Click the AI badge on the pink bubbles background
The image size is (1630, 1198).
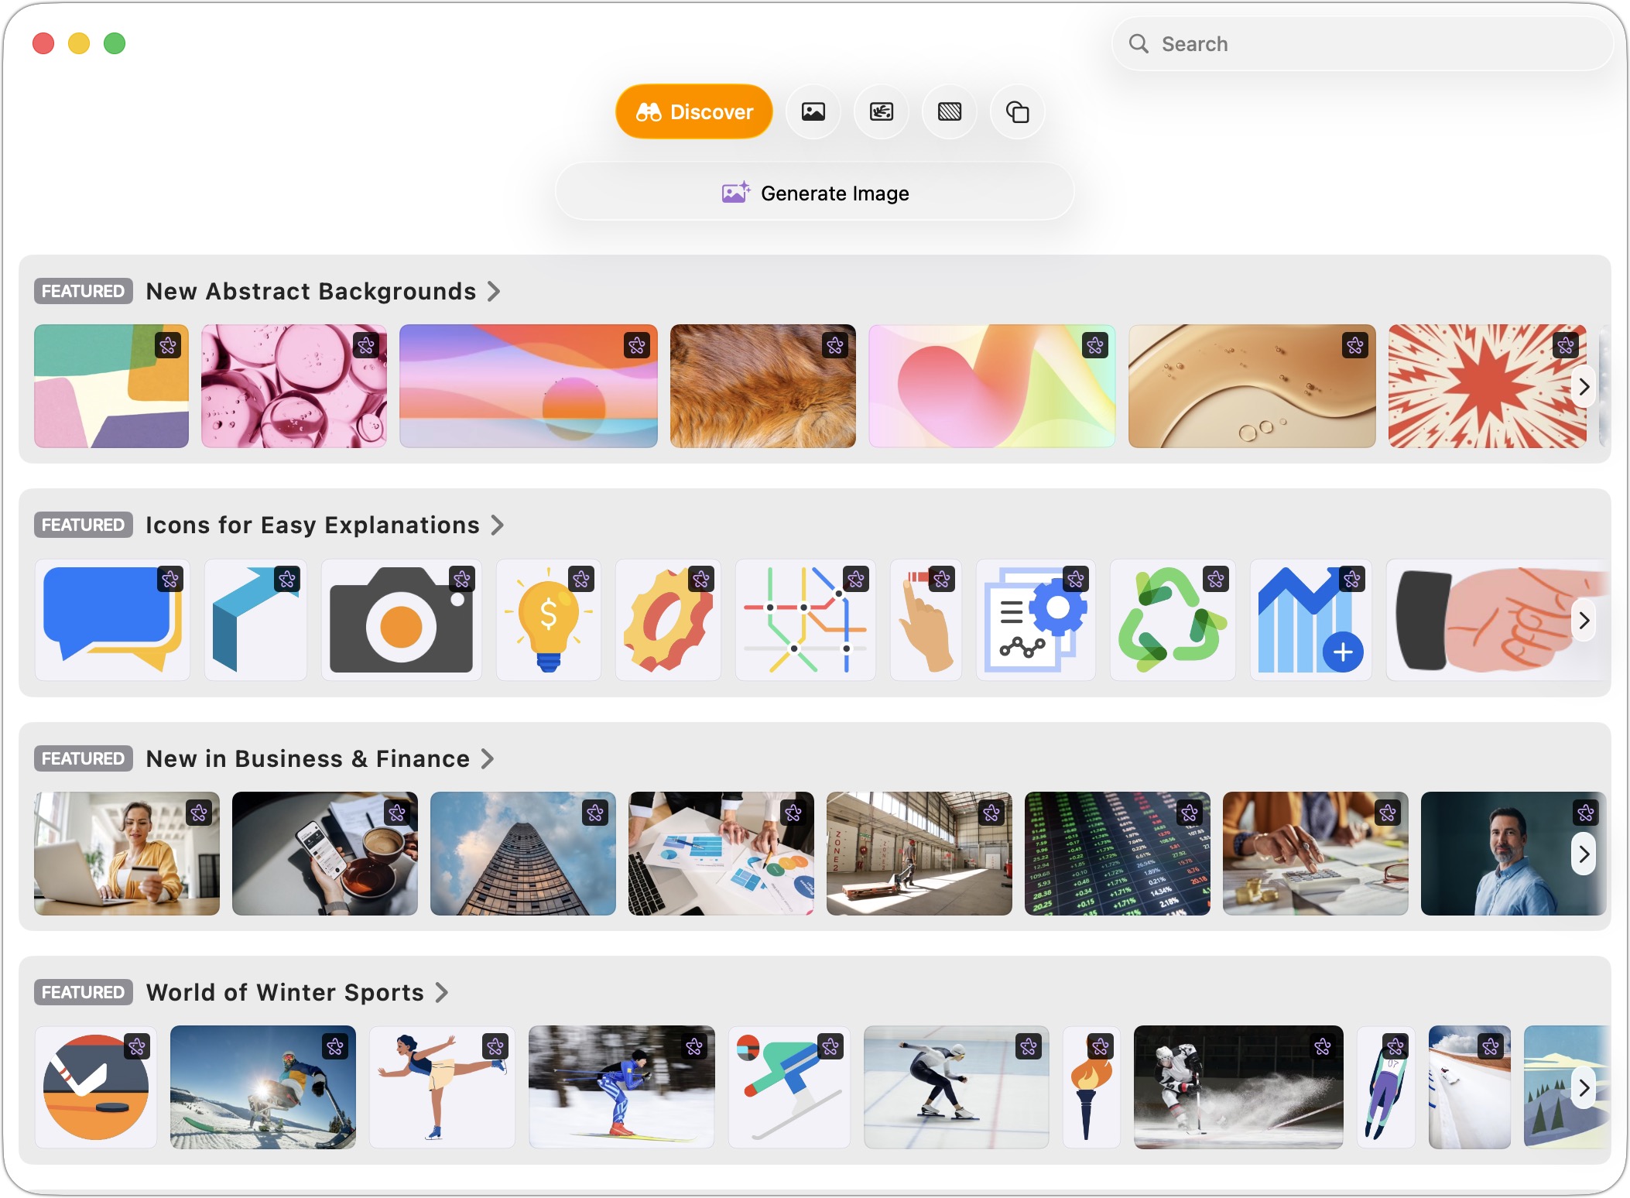(365, 347)
